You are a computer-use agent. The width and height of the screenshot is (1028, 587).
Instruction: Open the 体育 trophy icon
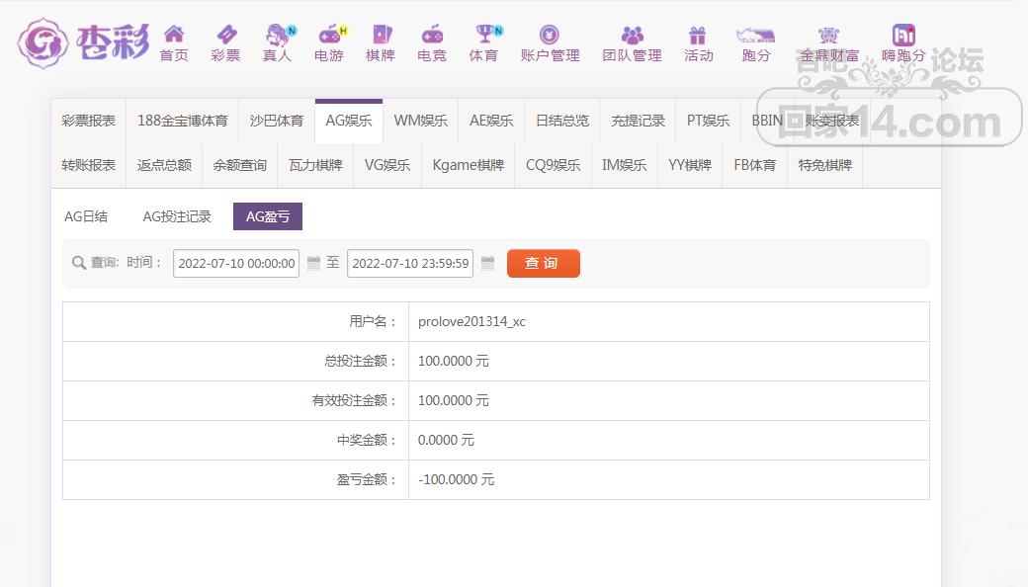click(483, 36)
